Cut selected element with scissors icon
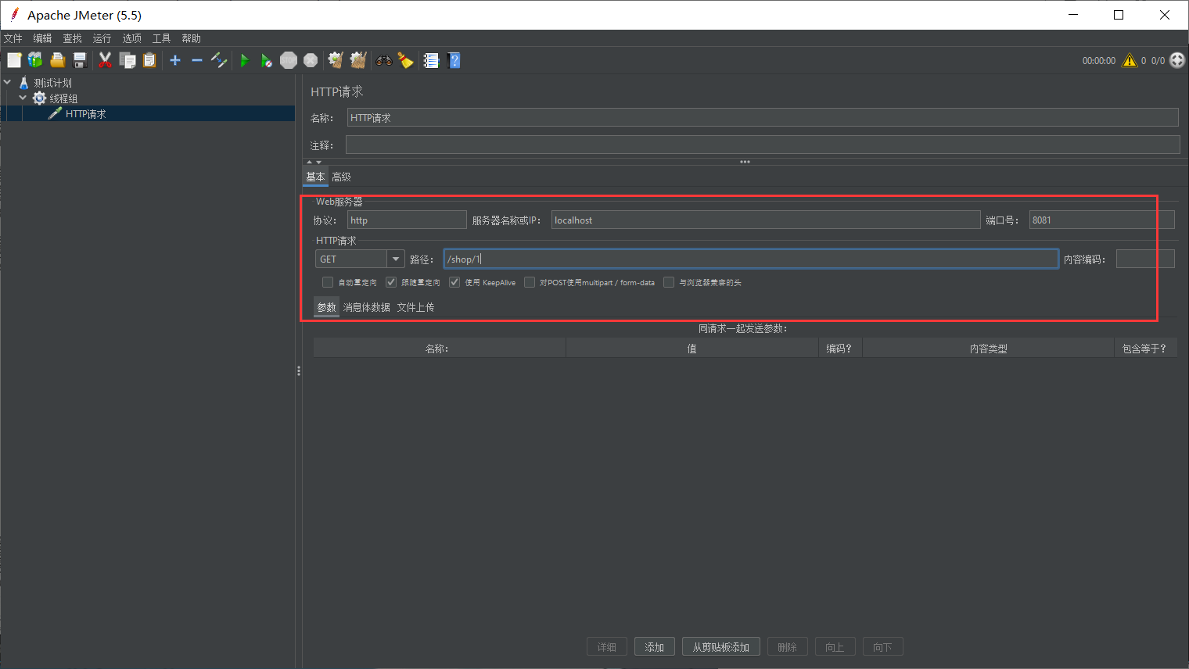 click(105, 60)
